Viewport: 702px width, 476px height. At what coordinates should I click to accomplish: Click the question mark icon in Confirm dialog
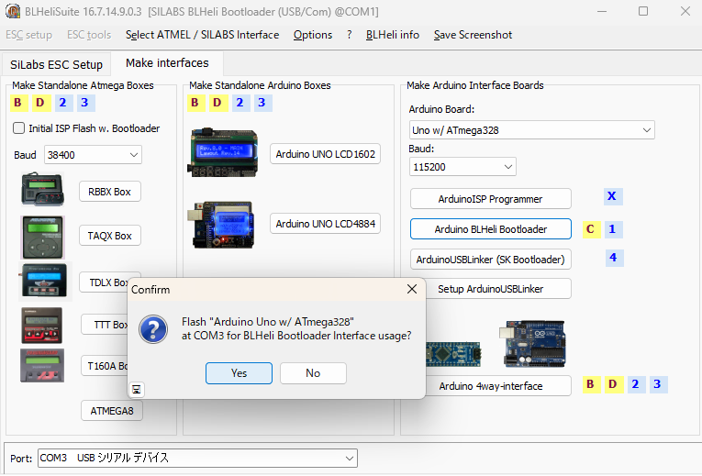[x=152, y=328]
